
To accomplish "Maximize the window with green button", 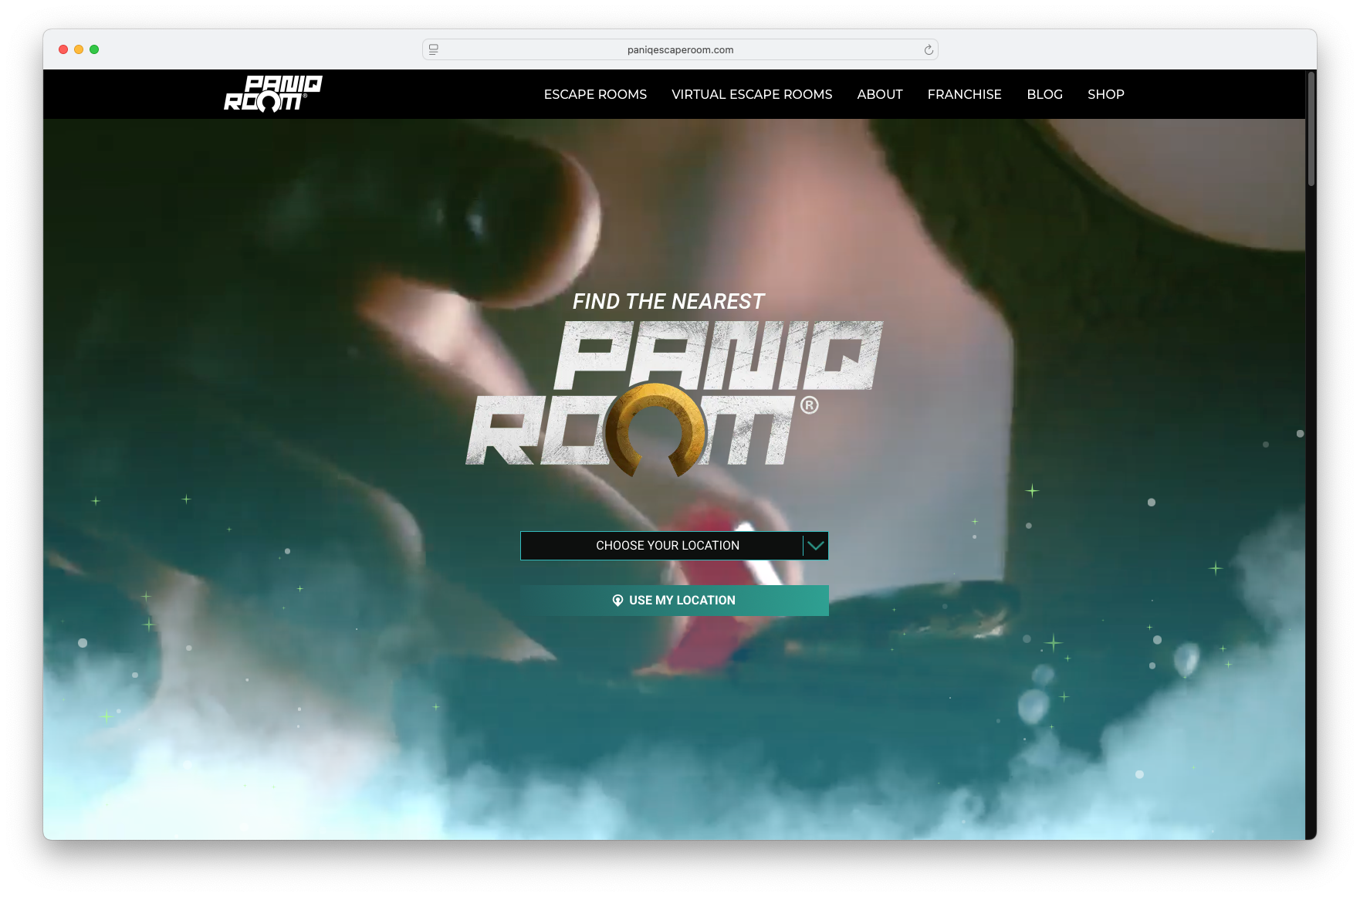I will (94, 49).
